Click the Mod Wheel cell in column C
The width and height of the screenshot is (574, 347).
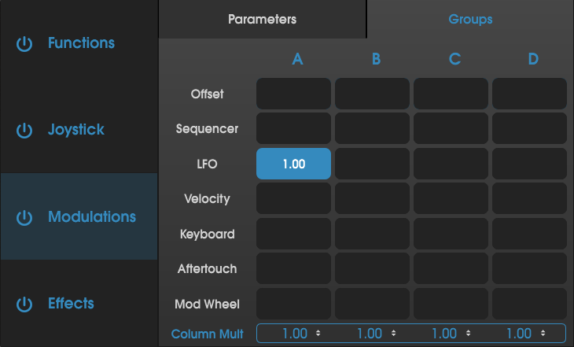[451, 304]
